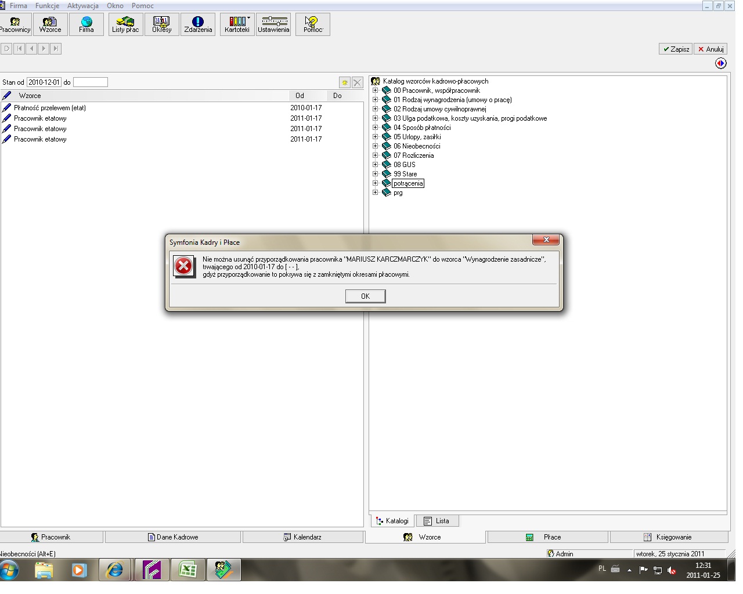743x594 pixels.
Task: Click the Katalog wzorców root icon
Action: click(376, 81)
